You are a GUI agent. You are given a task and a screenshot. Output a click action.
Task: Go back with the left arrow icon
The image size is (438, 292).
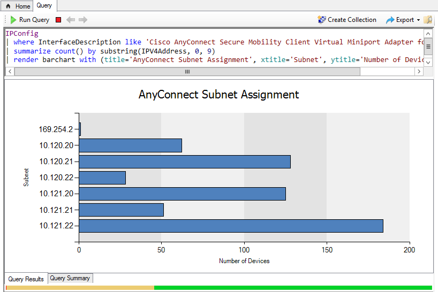click(71, 20)
